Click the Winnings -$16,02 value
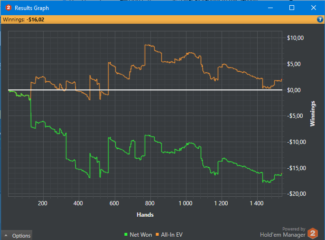The width and height of the screenshot is (325, 240). (36, 19)
